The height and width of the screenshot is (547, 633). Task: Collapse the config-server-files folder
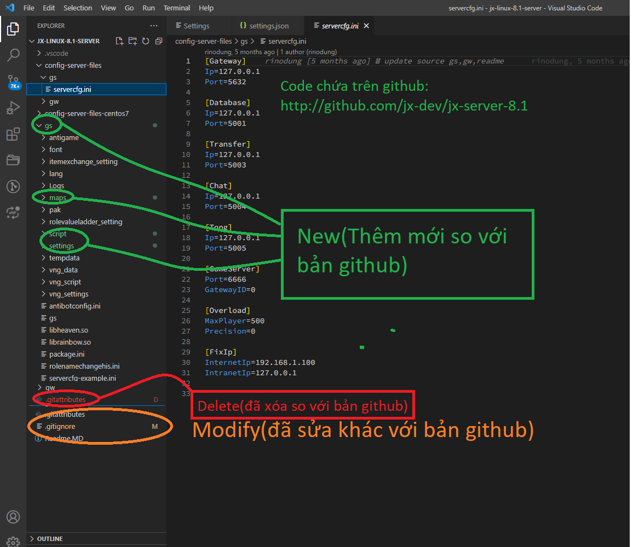[x=96, y=65]
